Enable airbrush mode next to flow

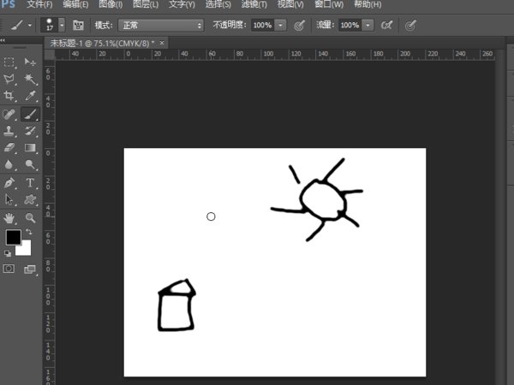point(386,26)
